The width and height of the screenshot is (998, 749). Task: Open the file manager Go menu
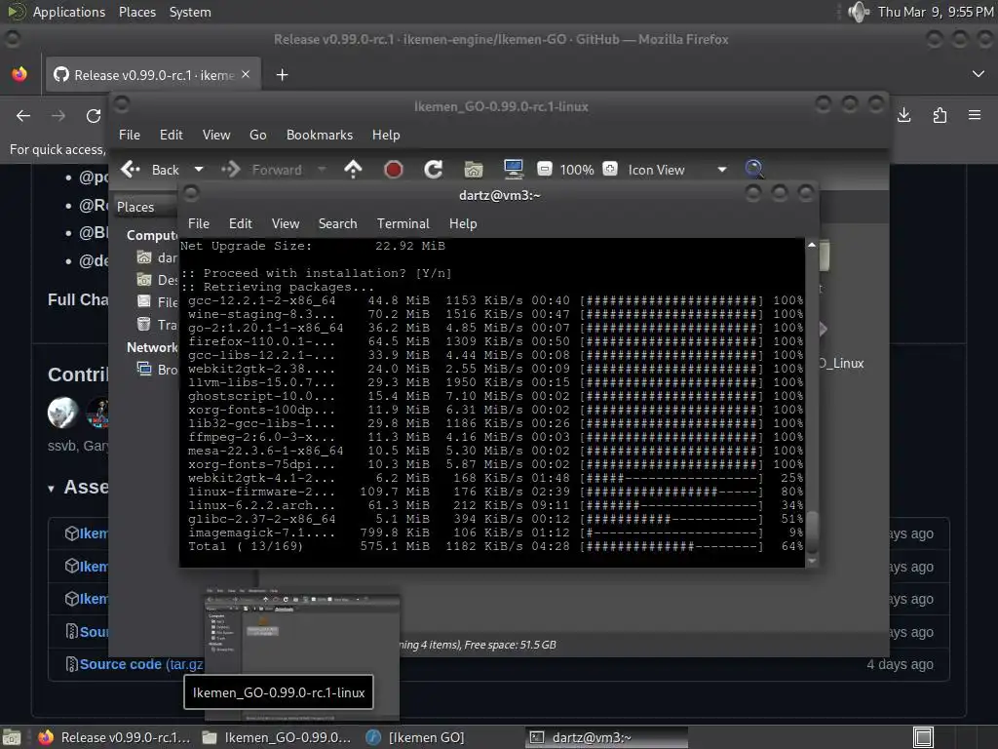257,135
